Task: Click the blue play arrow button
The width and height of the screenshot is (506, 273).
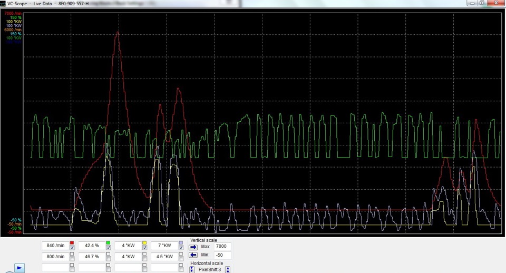Action: pyautogui.click(x=20, y=268)
